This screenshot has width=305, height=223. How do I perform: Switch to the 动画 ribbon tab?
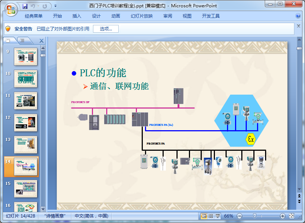(x=116, y=16)
